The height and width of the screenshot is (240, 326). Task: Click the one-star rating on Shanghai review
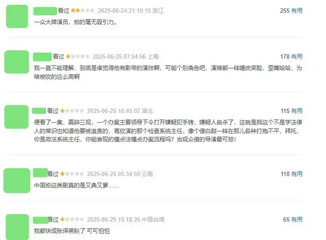pyautogui.click(x=78, y=56)
